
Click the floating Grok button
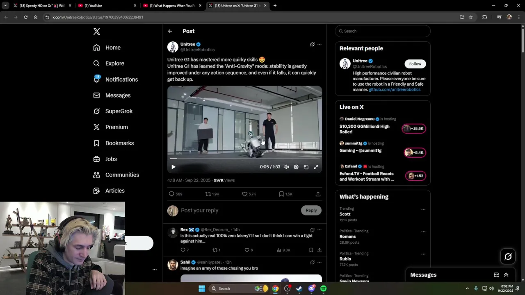(x=508, y=256)
